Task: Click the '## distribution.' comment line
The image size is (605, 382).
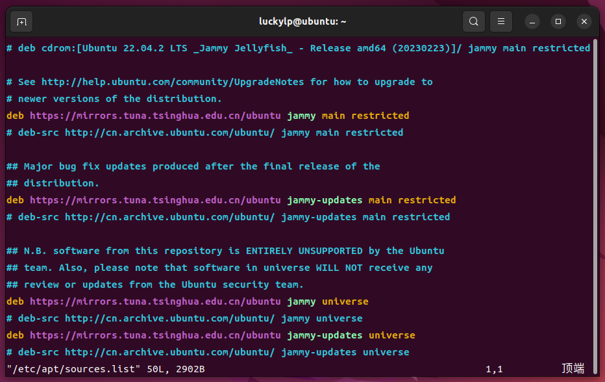Action: [x=53, y=183]
